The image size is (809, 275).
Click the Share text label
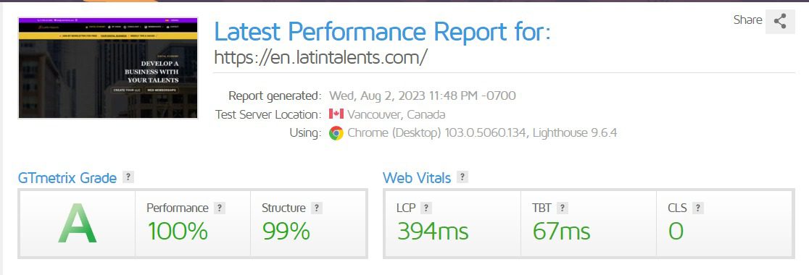(747, 20)
